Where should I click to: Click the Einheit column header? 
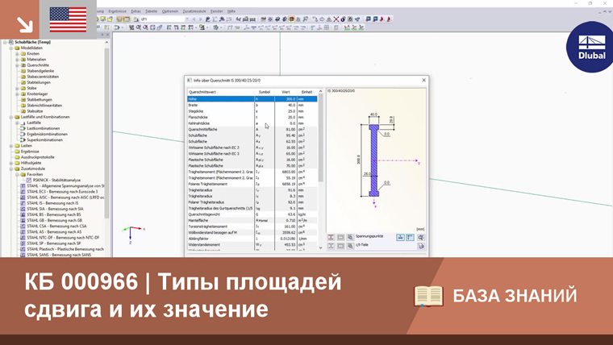coord(306,92)
